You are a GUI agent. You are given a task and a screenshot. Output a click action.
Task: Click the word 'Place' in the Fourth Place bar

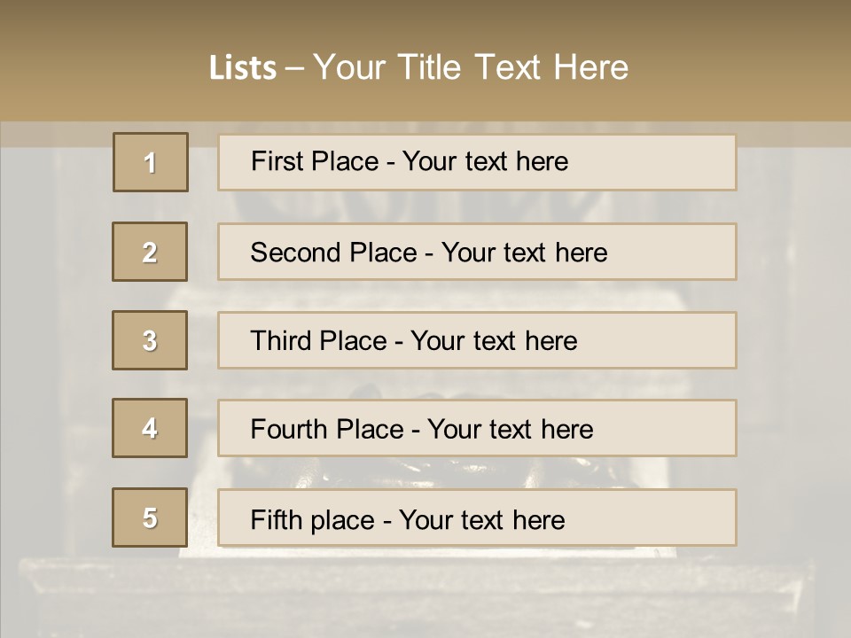point(366,430)
